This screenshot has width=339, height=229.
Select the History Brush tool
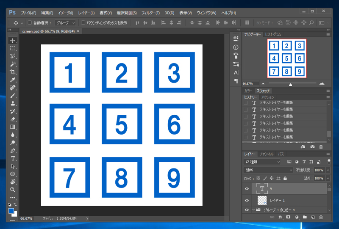point(13,111)
